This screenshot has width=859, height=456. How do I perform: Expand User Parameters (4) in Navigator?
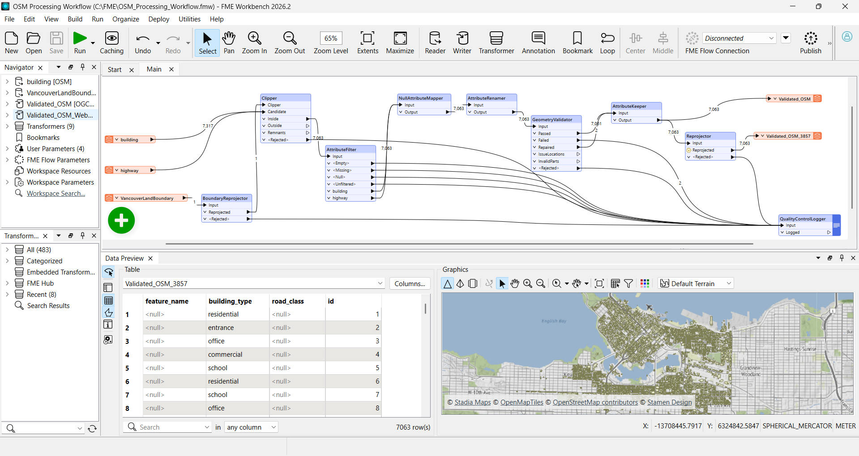click(x=7, y=148)
